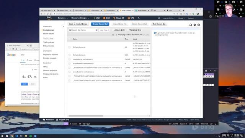Open the Support dropdown
This screenshot has width=245, height=138.
tap(192, 18)
